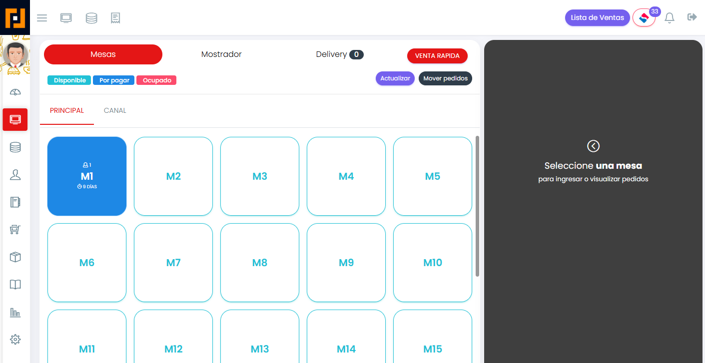Open the notifications bell

(x=670, y=18)
